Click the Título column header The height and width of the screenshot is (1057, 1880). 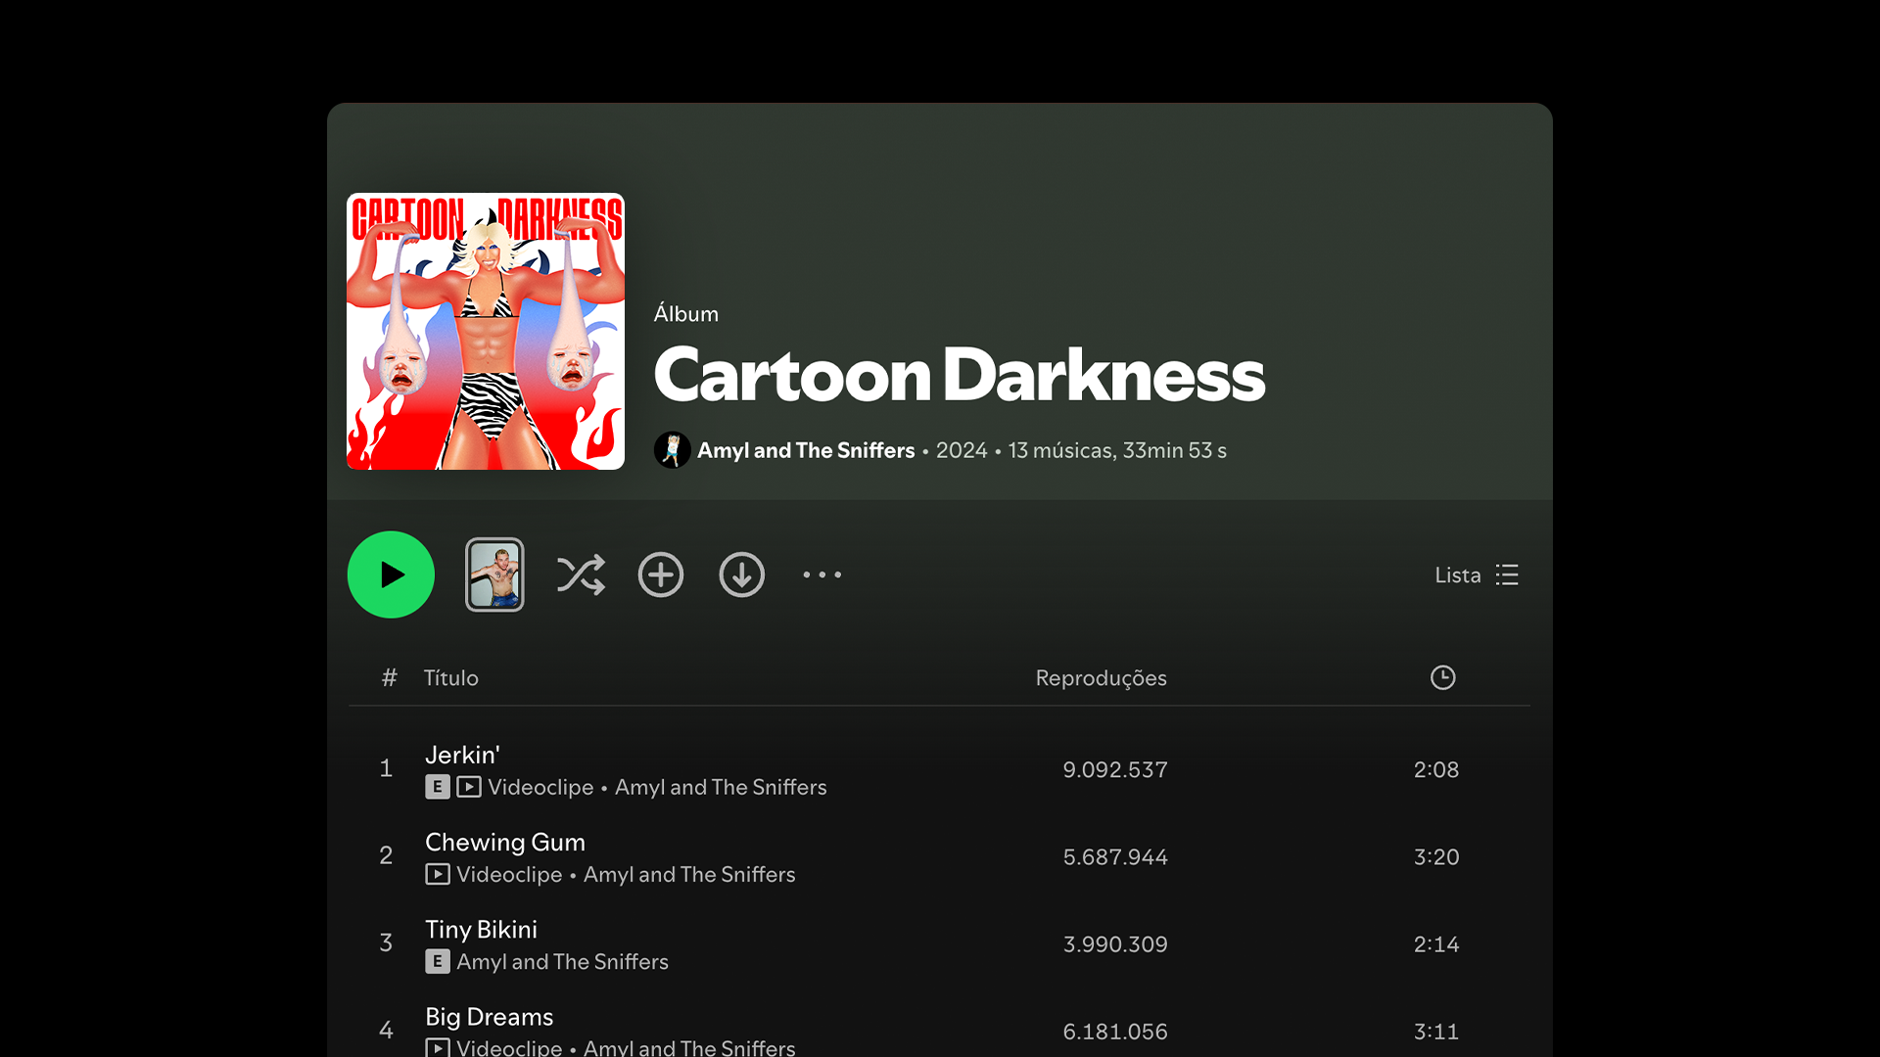[451, 677]
